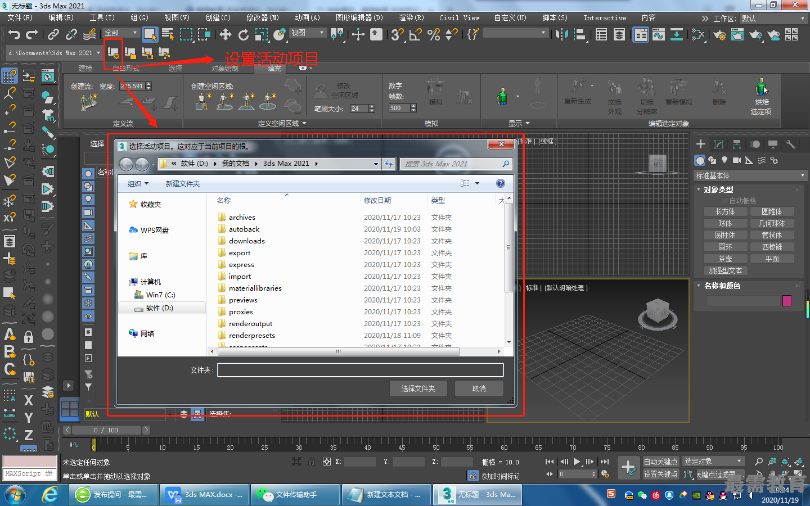Choose the Select and Rotate tool

pos(244,35)
